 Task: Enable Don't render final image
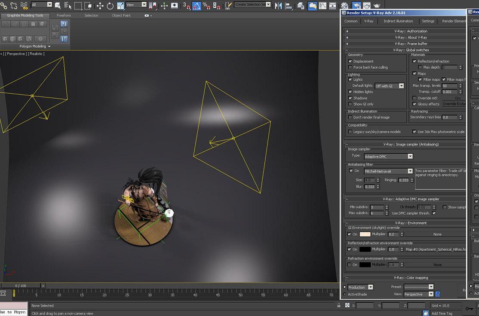click(x=350, y=117)
